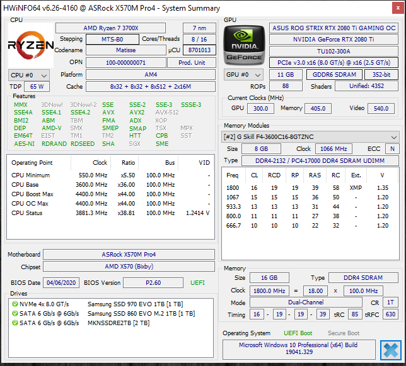Click the OPN 100-000000071 field
Image resolution: width=406 pixels, height=366 pixels.
(x=126, y=62)
